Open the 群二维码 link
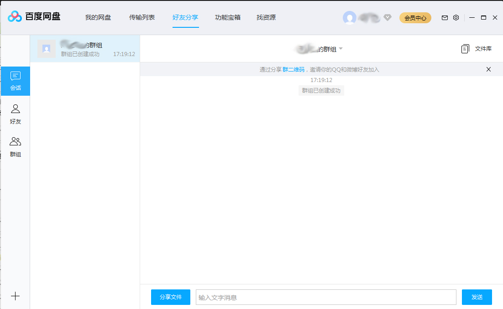This screenshot has width=503, height=309. point(293,69)
